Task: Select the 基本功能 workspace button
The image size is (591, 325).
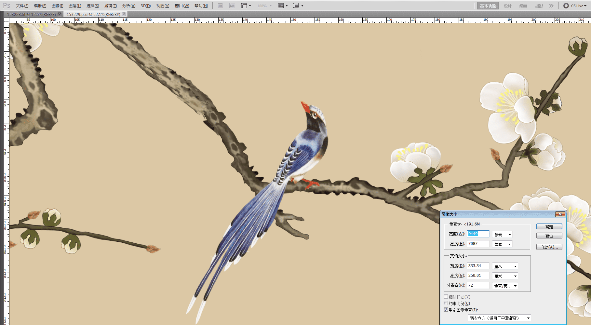Action: (x=488, y=6)
